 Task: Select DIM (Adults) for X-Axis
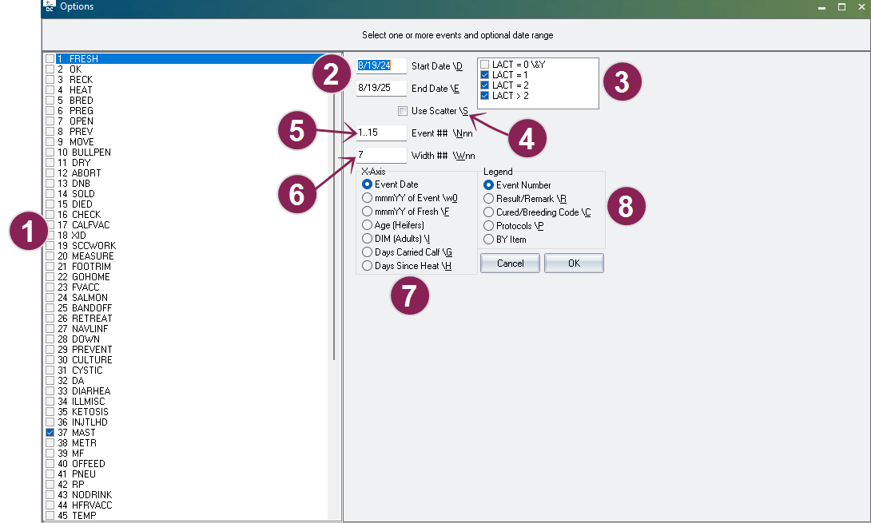coord(368,239)
